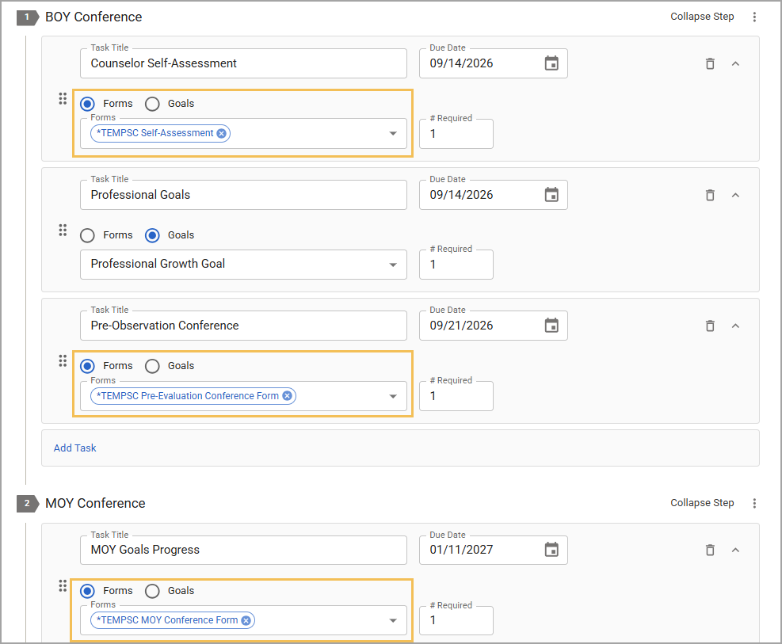Open calendar picker for MOY Goals Progress due date

pyautogui.click(x=551, y=550)
